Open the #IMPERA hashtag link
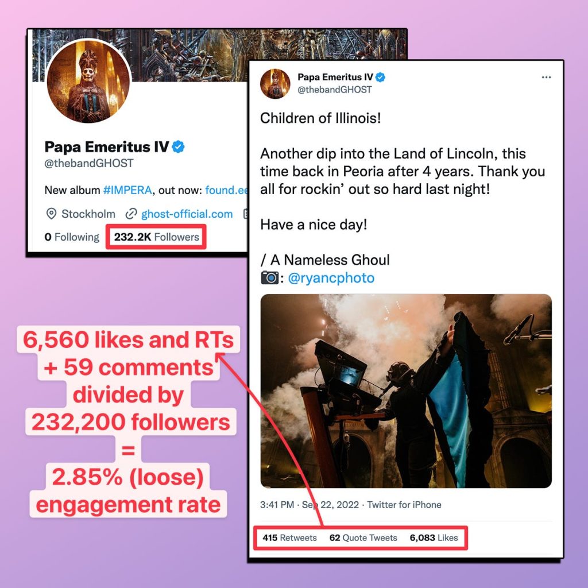The height and width of the screenshot is (588, 588). (x=127, y=190)
